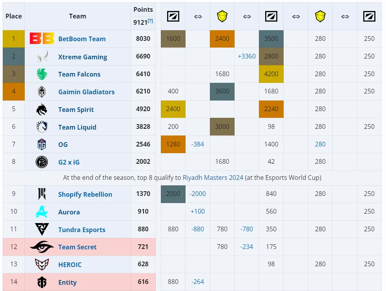Screen dimensions: 386x291
Task: Click the tournament icon heading the 250 column
Action: [369, 16]
